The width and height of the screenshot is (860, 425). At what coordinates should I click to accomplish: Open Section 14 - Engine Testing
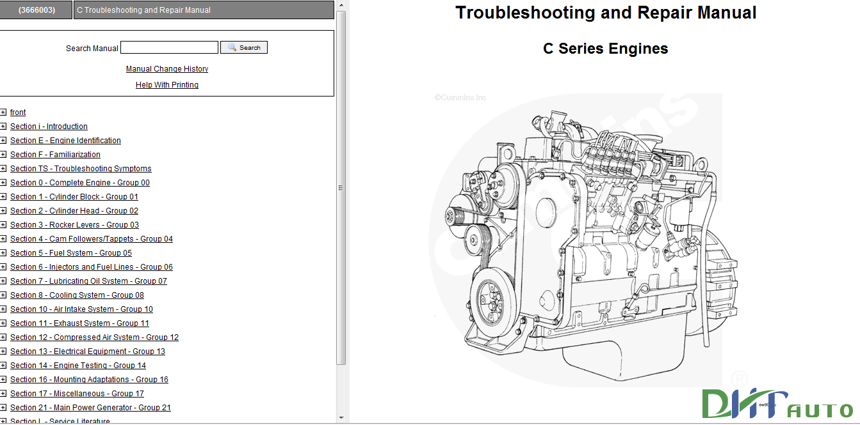tap(78, 365)
